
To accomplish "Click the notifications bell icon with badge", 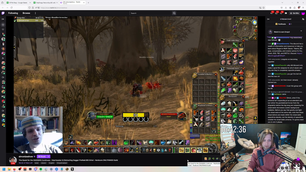I will pyautogui.click(x=276, y=13).
